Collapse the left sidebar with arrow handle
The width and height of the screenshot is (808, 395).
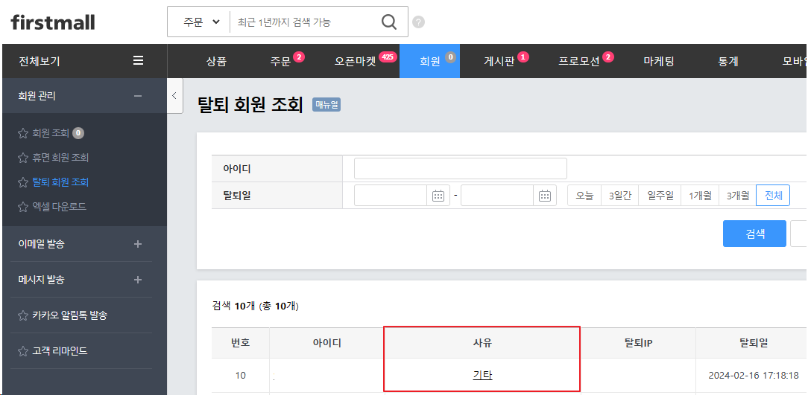pos(174,96)
